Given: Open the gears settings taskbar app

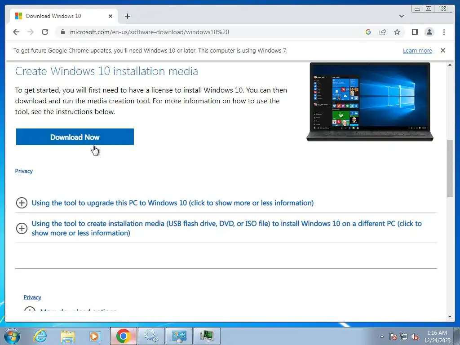Looking at the screenshot, I should [151, 336].
